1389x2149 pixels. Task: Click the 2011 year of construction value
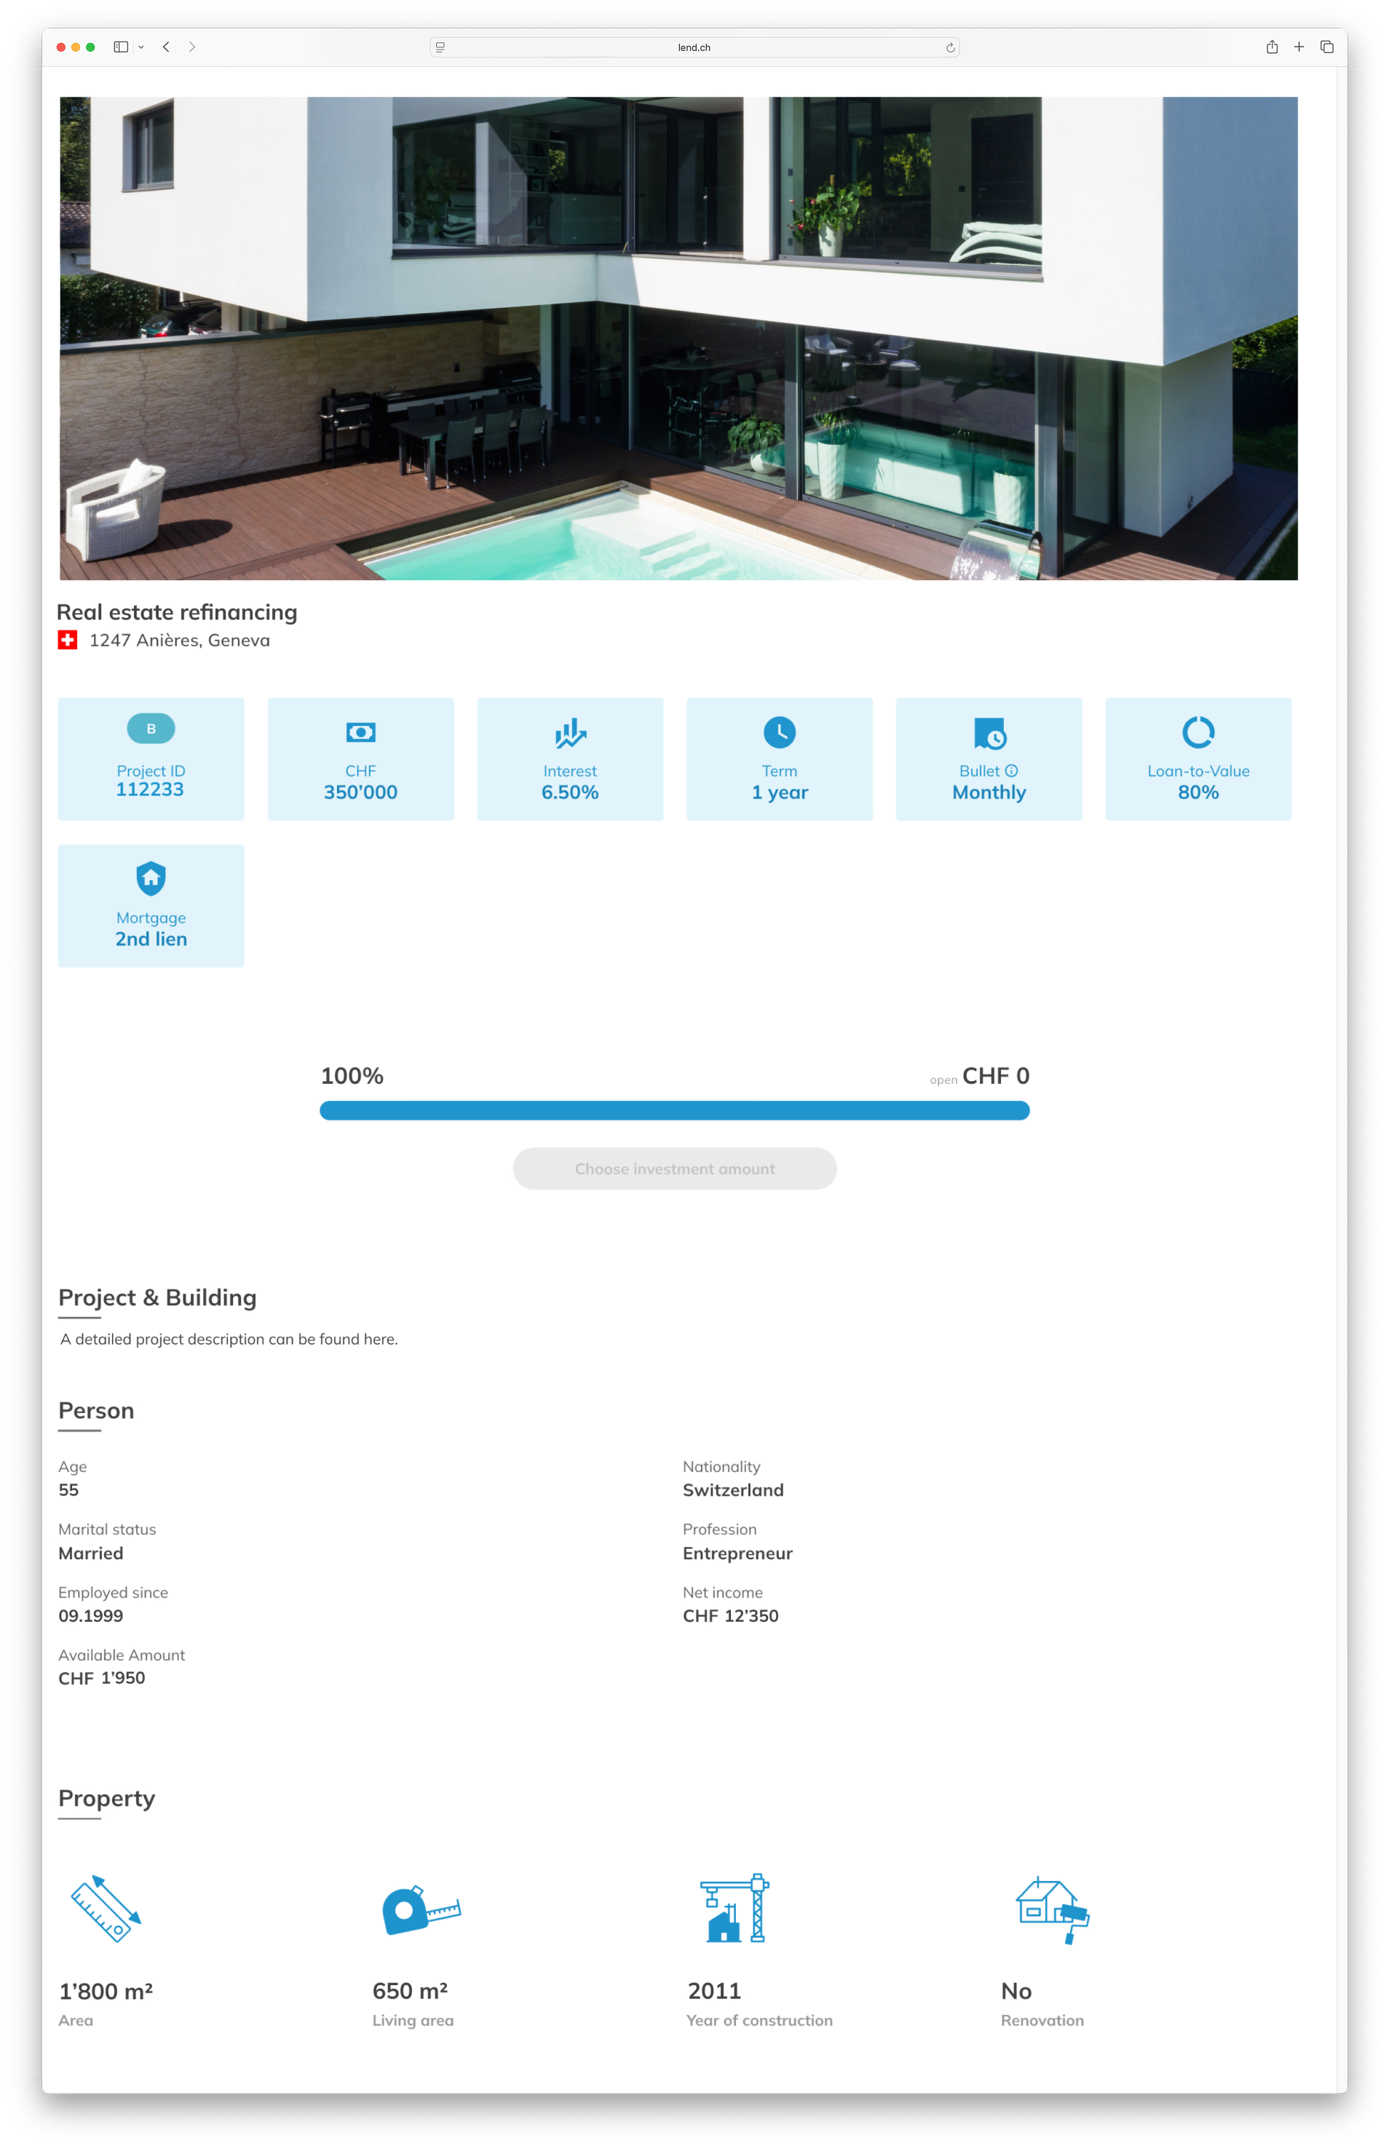(x=714, y=1991)
